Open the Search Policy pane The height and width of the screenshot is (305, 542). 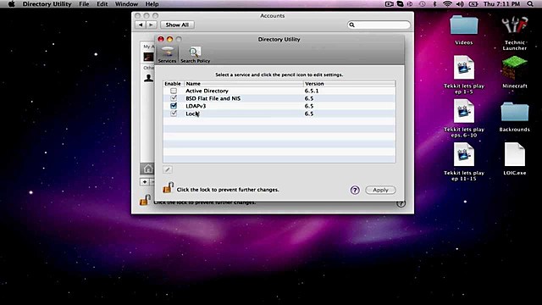pos(196,55)
